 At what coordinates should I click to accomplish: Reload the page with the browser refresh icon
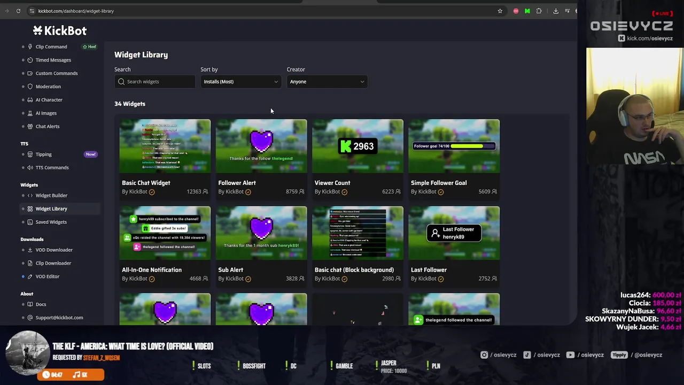[x=18, y=11]
